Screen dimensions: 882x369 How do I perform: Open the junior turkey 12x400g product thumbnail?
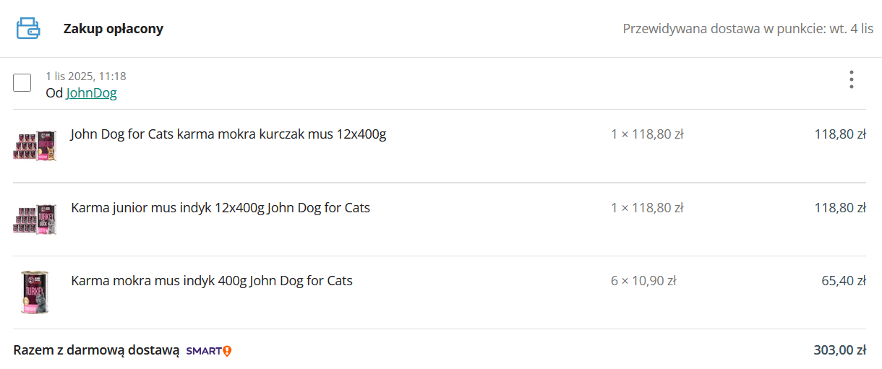tap(35, 219)
